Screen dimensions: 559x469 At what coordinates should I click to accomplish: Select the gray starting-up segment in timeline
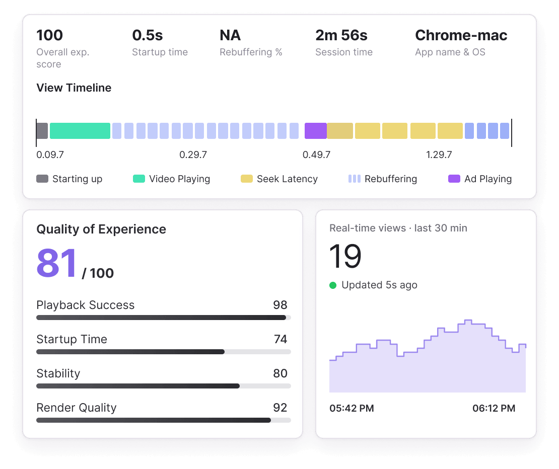tap(42, 131)
